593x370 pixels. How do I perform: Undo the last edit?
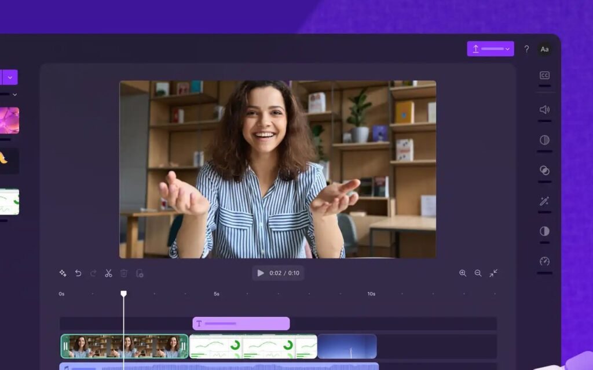78,273
